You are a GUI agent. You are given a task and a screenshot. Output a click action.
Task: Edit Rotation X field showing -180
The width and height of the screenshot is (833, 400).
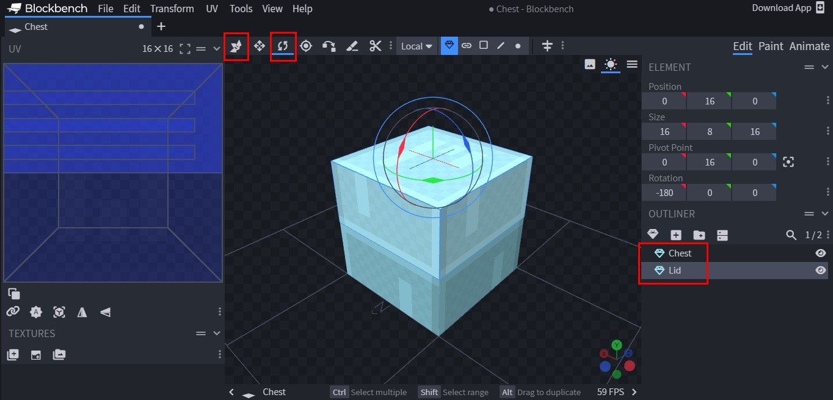664,192
